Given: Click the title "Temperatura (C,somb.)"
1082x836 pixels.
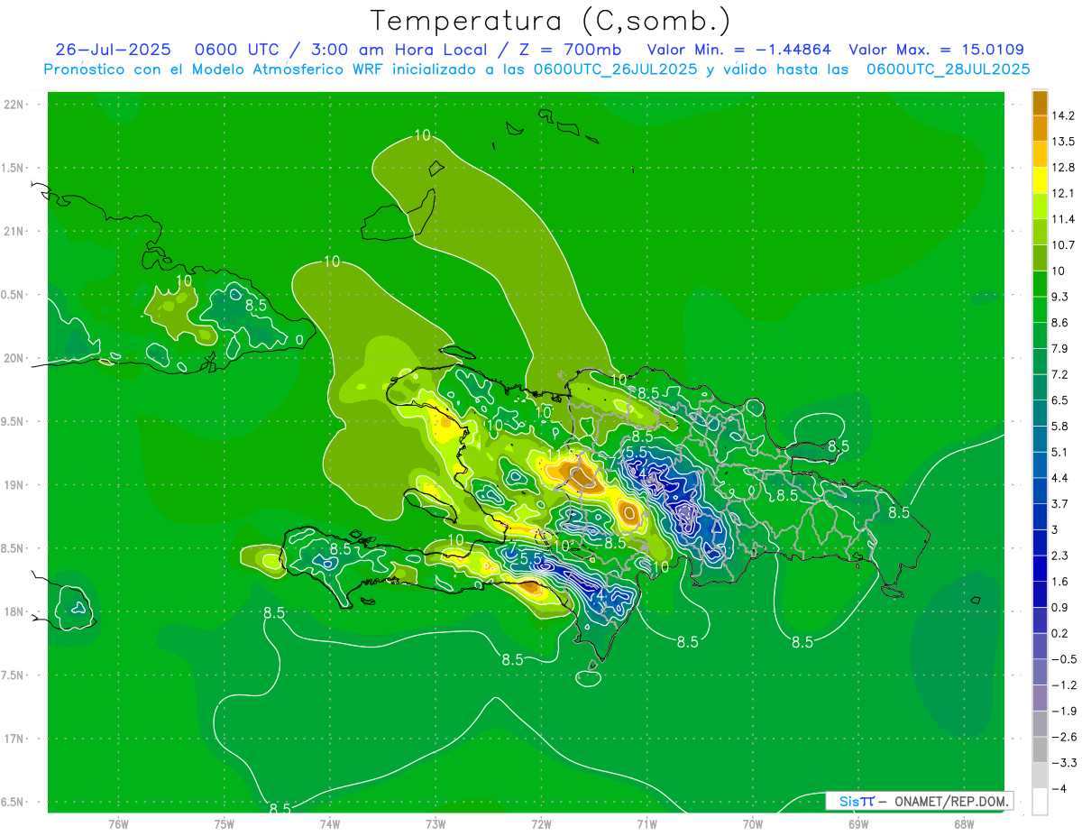Looking at the screenshot, I should [x=551, y=22].
